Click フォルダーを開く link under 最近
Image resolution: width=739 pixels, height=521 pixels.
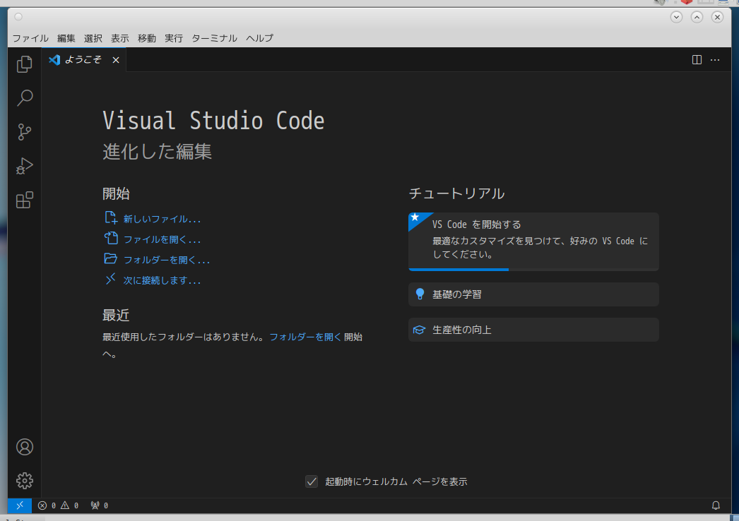[x=305, y=337]
